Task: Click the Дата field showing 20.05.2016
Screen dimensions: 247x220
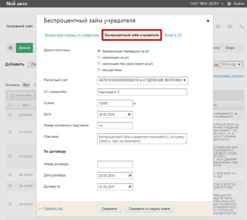Action: (x=115, y=114)
